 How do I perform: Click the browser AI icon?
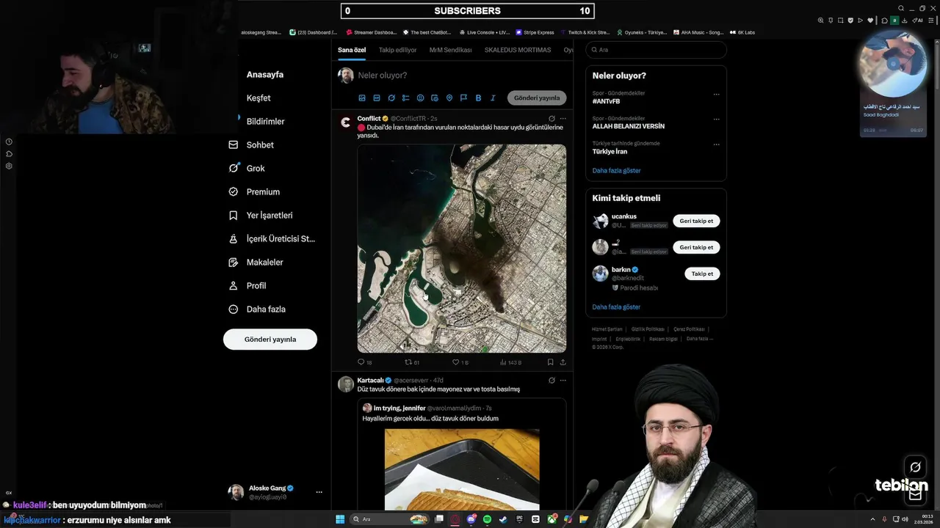tap(918, 21)
